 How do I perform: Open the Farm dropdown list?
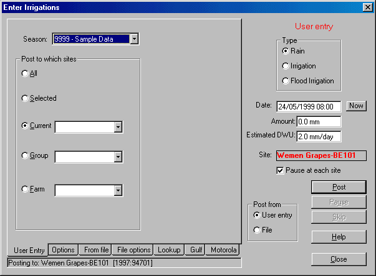click(118, 191)
